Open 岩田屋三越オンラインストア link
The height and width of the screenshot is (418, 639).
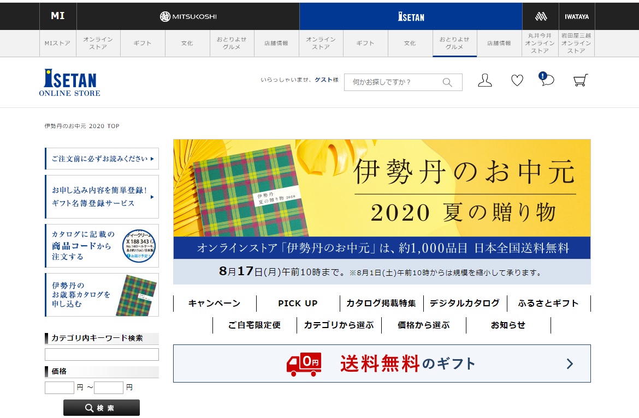[x=576, y=43]
